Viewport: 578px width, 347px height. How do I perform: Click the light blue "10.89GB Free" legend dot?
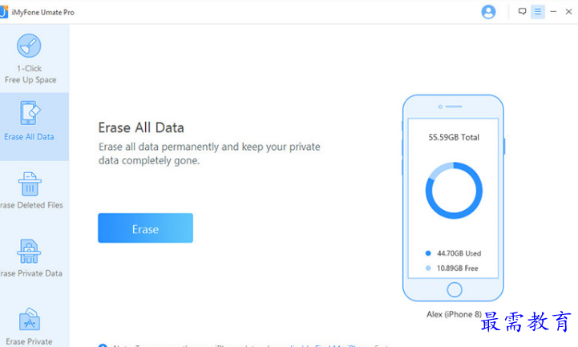click(x=428, y=268)
